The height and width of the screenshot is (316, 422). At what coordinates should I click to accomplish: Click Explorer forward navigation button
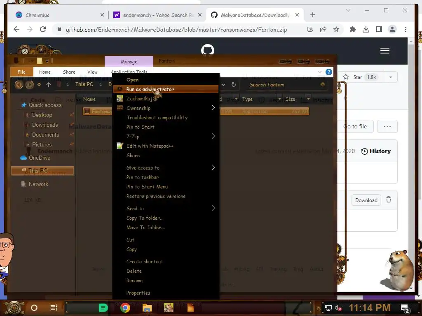point(29,85)
